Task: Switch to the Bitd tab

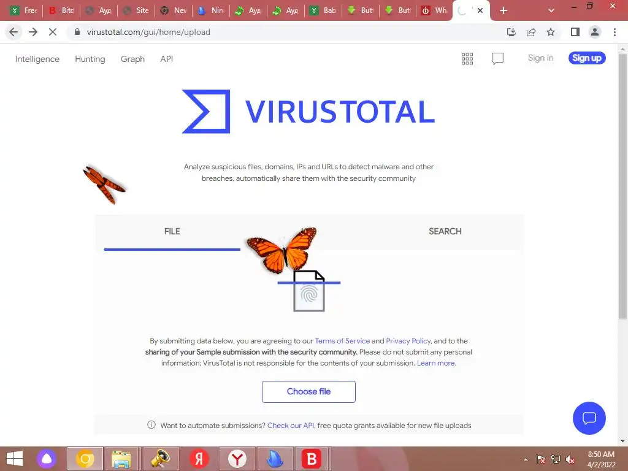Action: [x=62, y=10]
